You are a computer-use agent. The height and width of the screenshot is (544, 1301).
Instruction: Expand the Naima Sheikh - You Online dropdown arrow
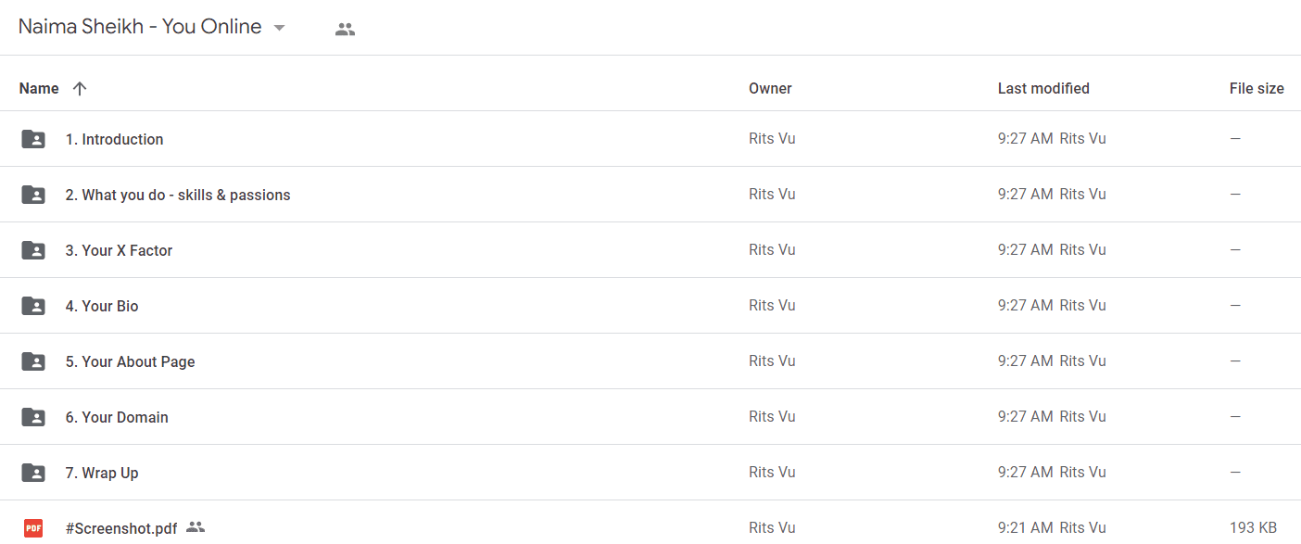point(279,28)
